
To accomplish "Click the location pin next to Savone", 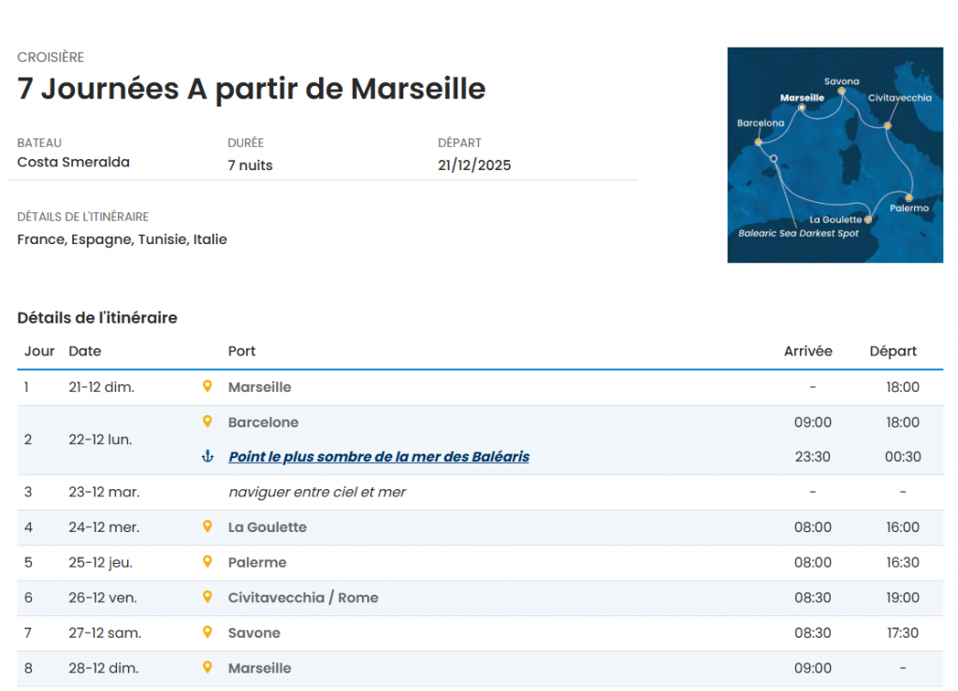I will click(x=208, y=632).
